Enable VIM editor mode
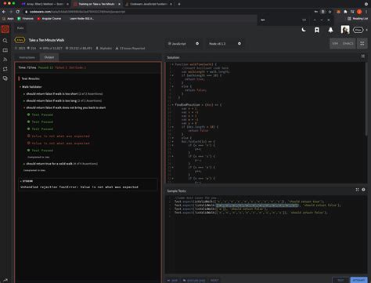The height and width of the screenshot is (283, 371). click(x=335, y=43)
